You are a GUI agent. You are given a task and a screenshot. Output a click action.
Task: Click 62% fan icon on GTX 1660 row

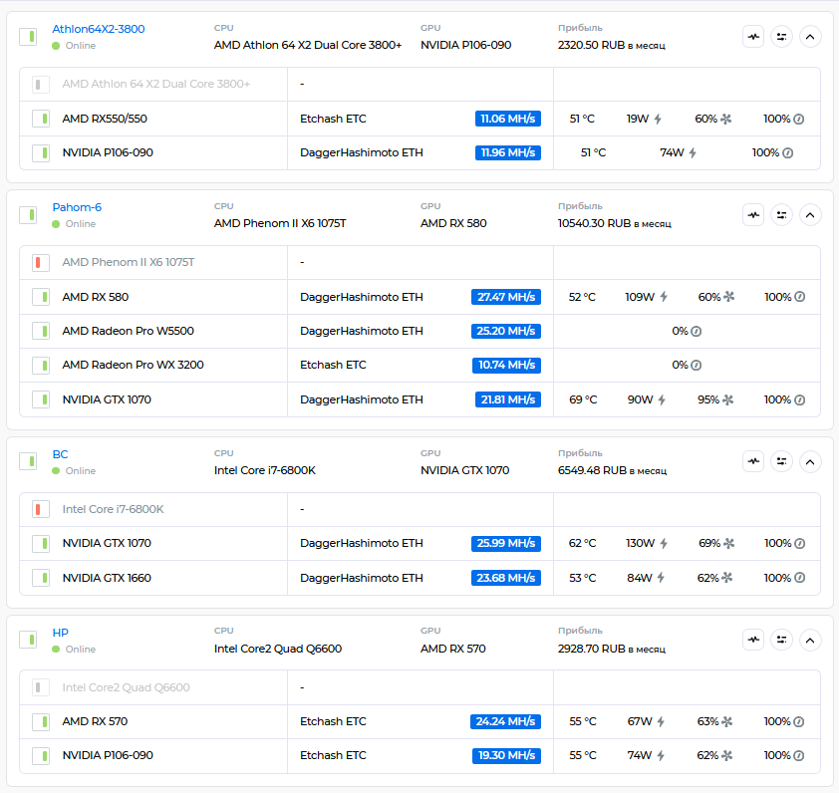726,578
